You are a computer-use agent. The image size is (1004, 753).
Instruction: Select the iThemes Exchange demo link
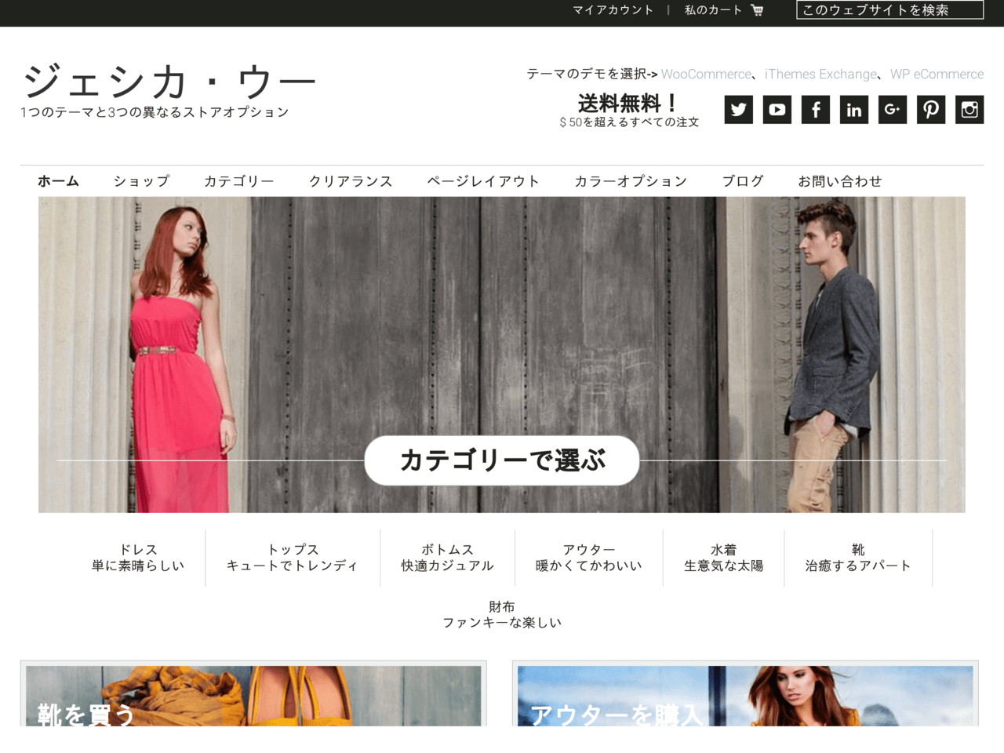click(820, 74)
